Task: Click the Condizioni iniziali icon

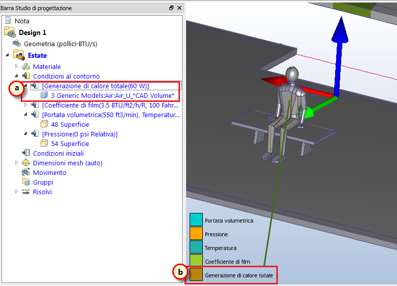Action: tap(26, 153)
